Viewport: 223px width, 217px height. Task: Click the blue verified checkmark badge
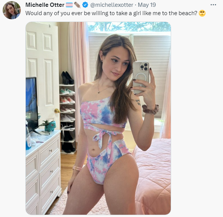click(x=85, y=5)
